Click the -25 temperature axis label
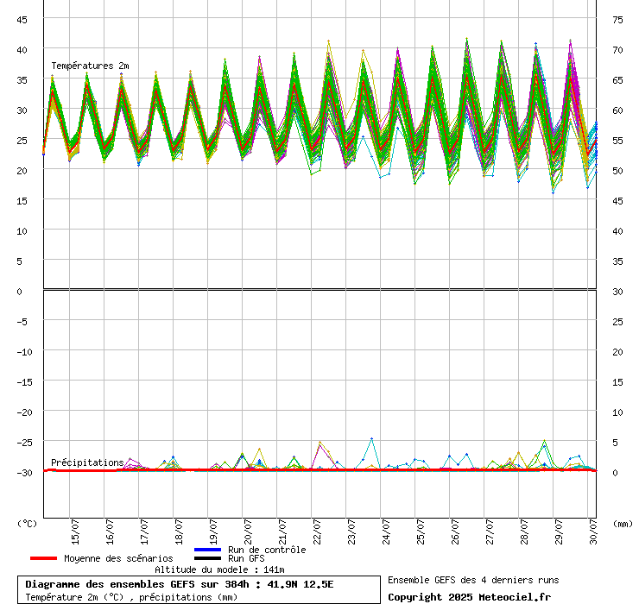639x604 pixels. click(24, 443)
